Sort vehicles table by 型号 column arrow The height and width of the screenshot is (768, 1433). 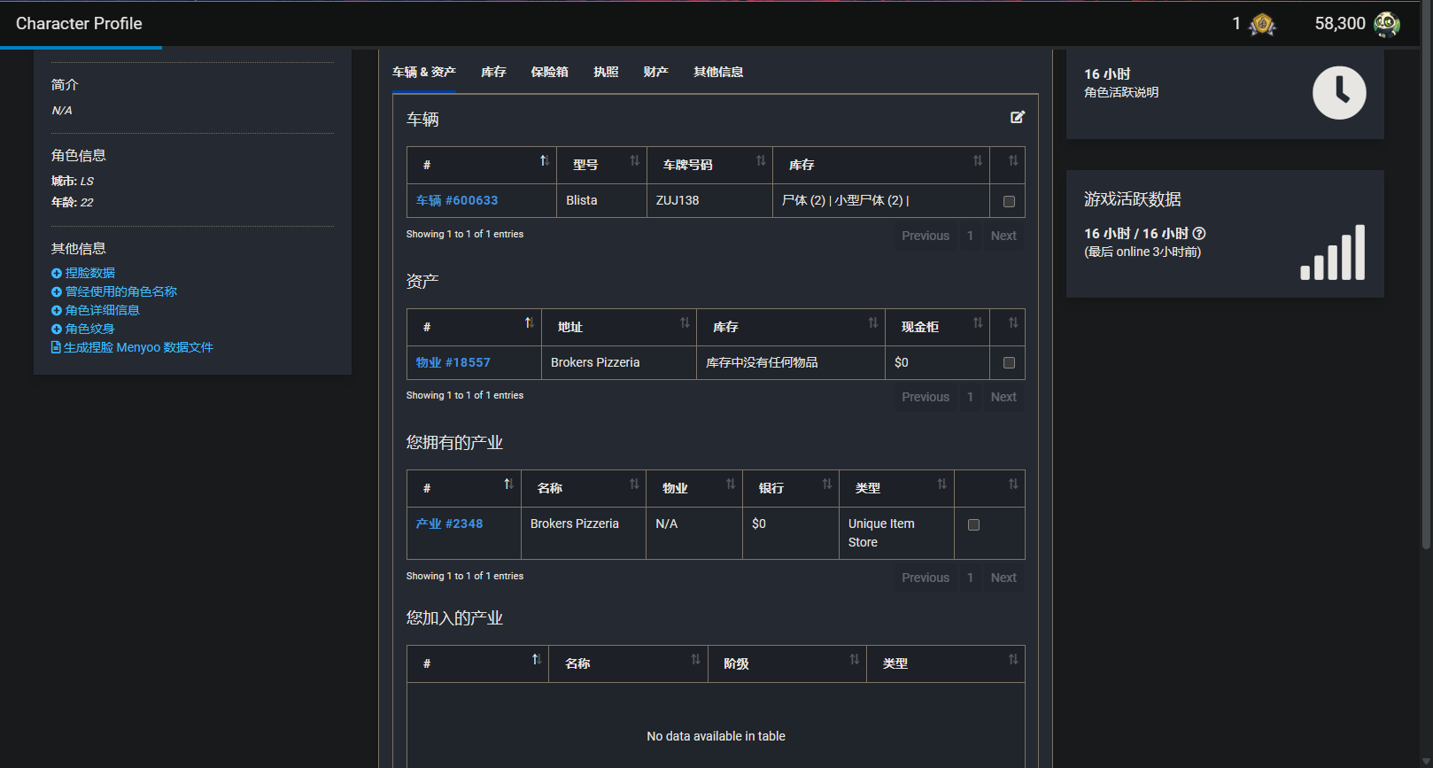click(x=635, y=160)
